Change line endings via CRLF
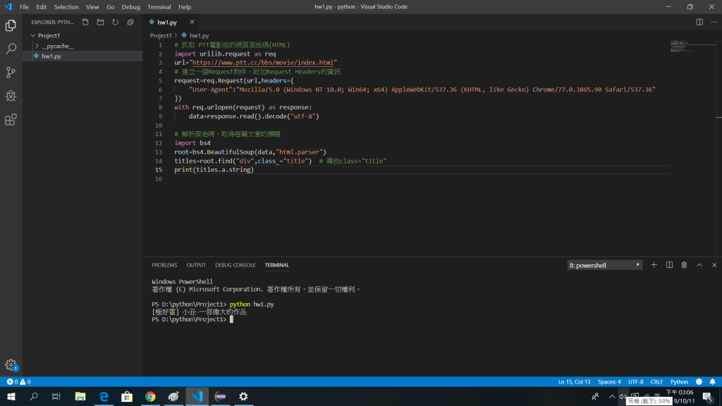722x406 pixels. 656,381
